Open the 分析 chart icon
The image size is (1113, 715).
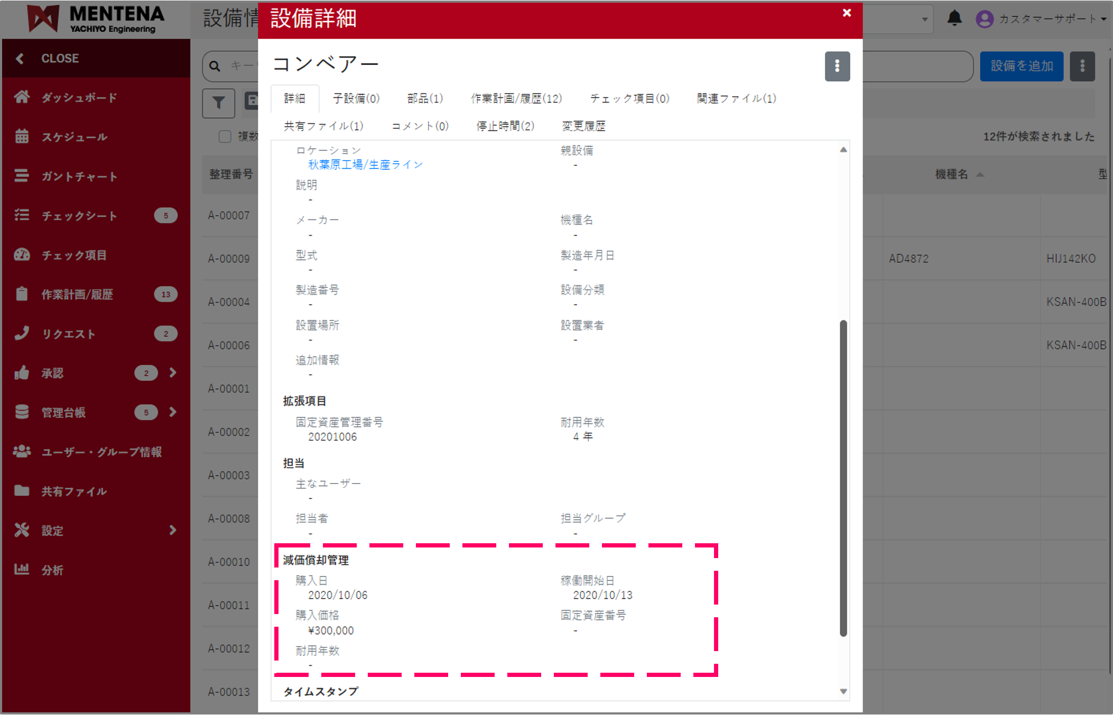coord(22,569)
